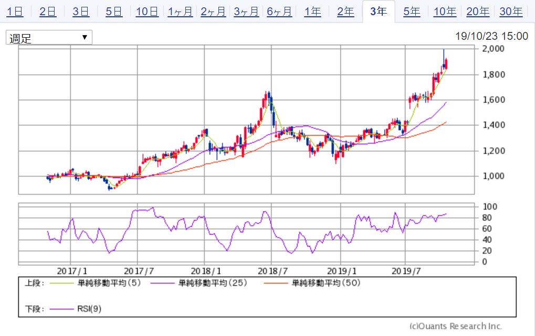535x336 pixels.
Task: Click the 19/10/23 15:00 timestamp
Action: point(491,36)
